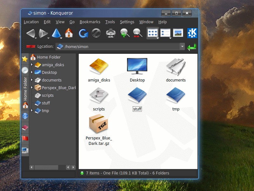
Task: Open the computer Services sidebar tab
Action: pos(25,150)
